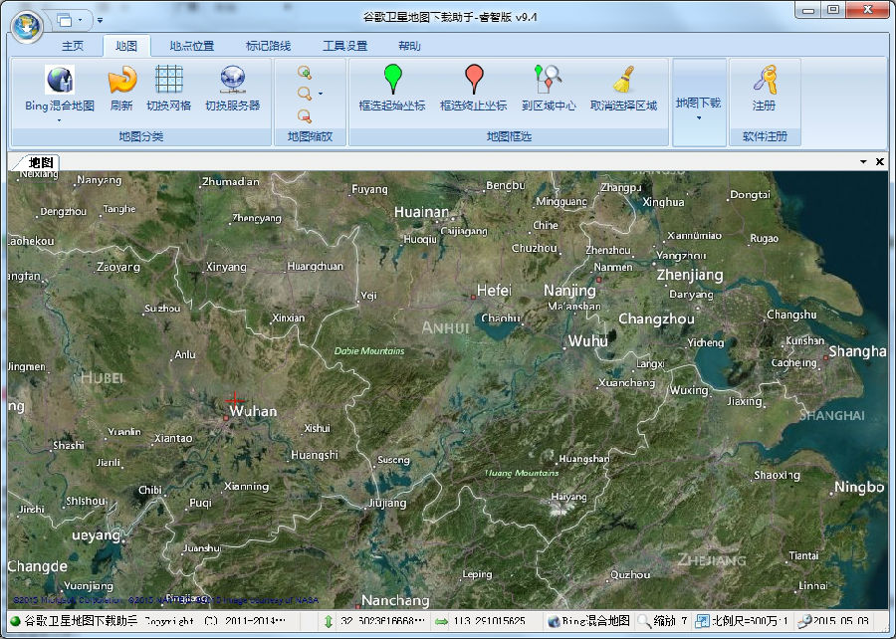Select the 地图 ribbon tab

126,46
